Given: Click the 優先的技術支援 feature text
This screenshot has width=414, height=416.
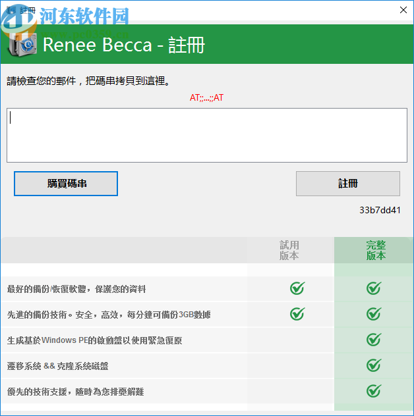Looking at the screenshot, I should tap(75, 392).
